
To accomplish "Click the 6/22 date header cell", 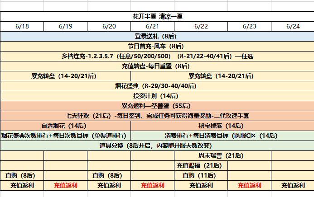I will pos(201,26).
